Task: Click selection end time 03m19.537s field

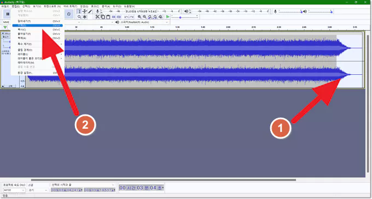Action: (100, 190)
